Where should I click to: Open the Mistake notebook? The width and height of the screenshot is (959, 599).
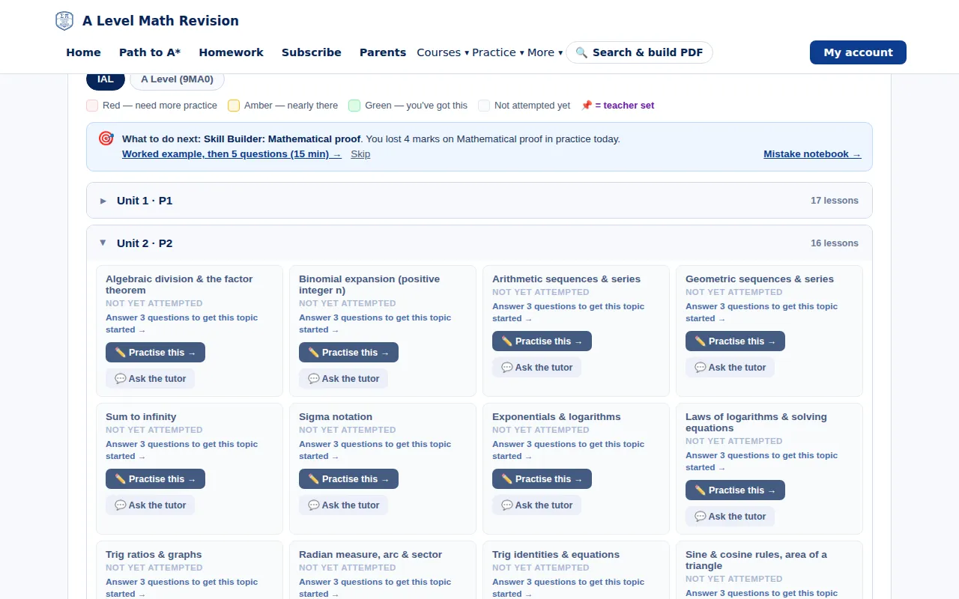pyautogui.click(x=812, y=154)
